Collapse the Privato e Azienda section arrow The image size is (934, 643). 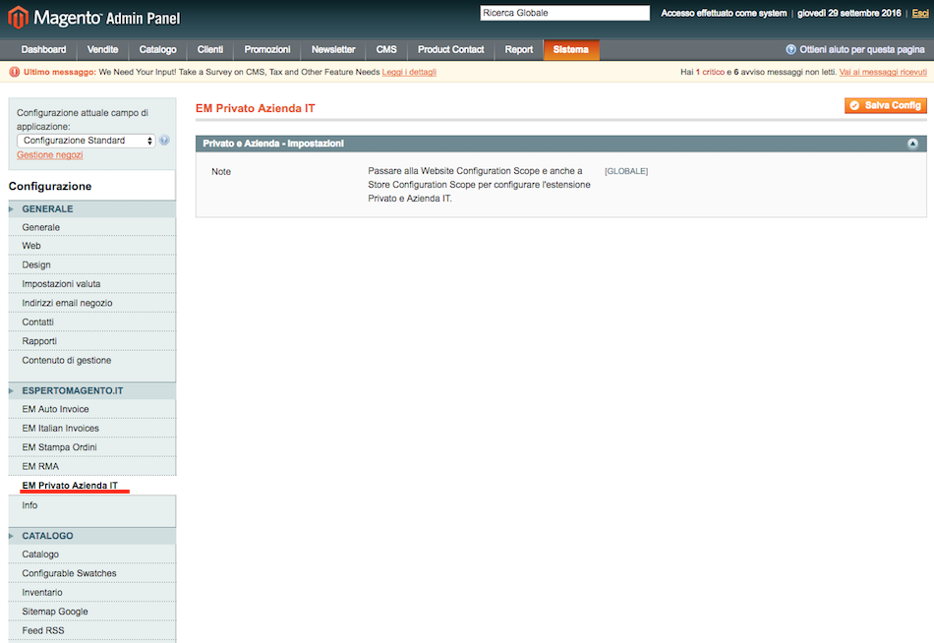click(912, 144)
